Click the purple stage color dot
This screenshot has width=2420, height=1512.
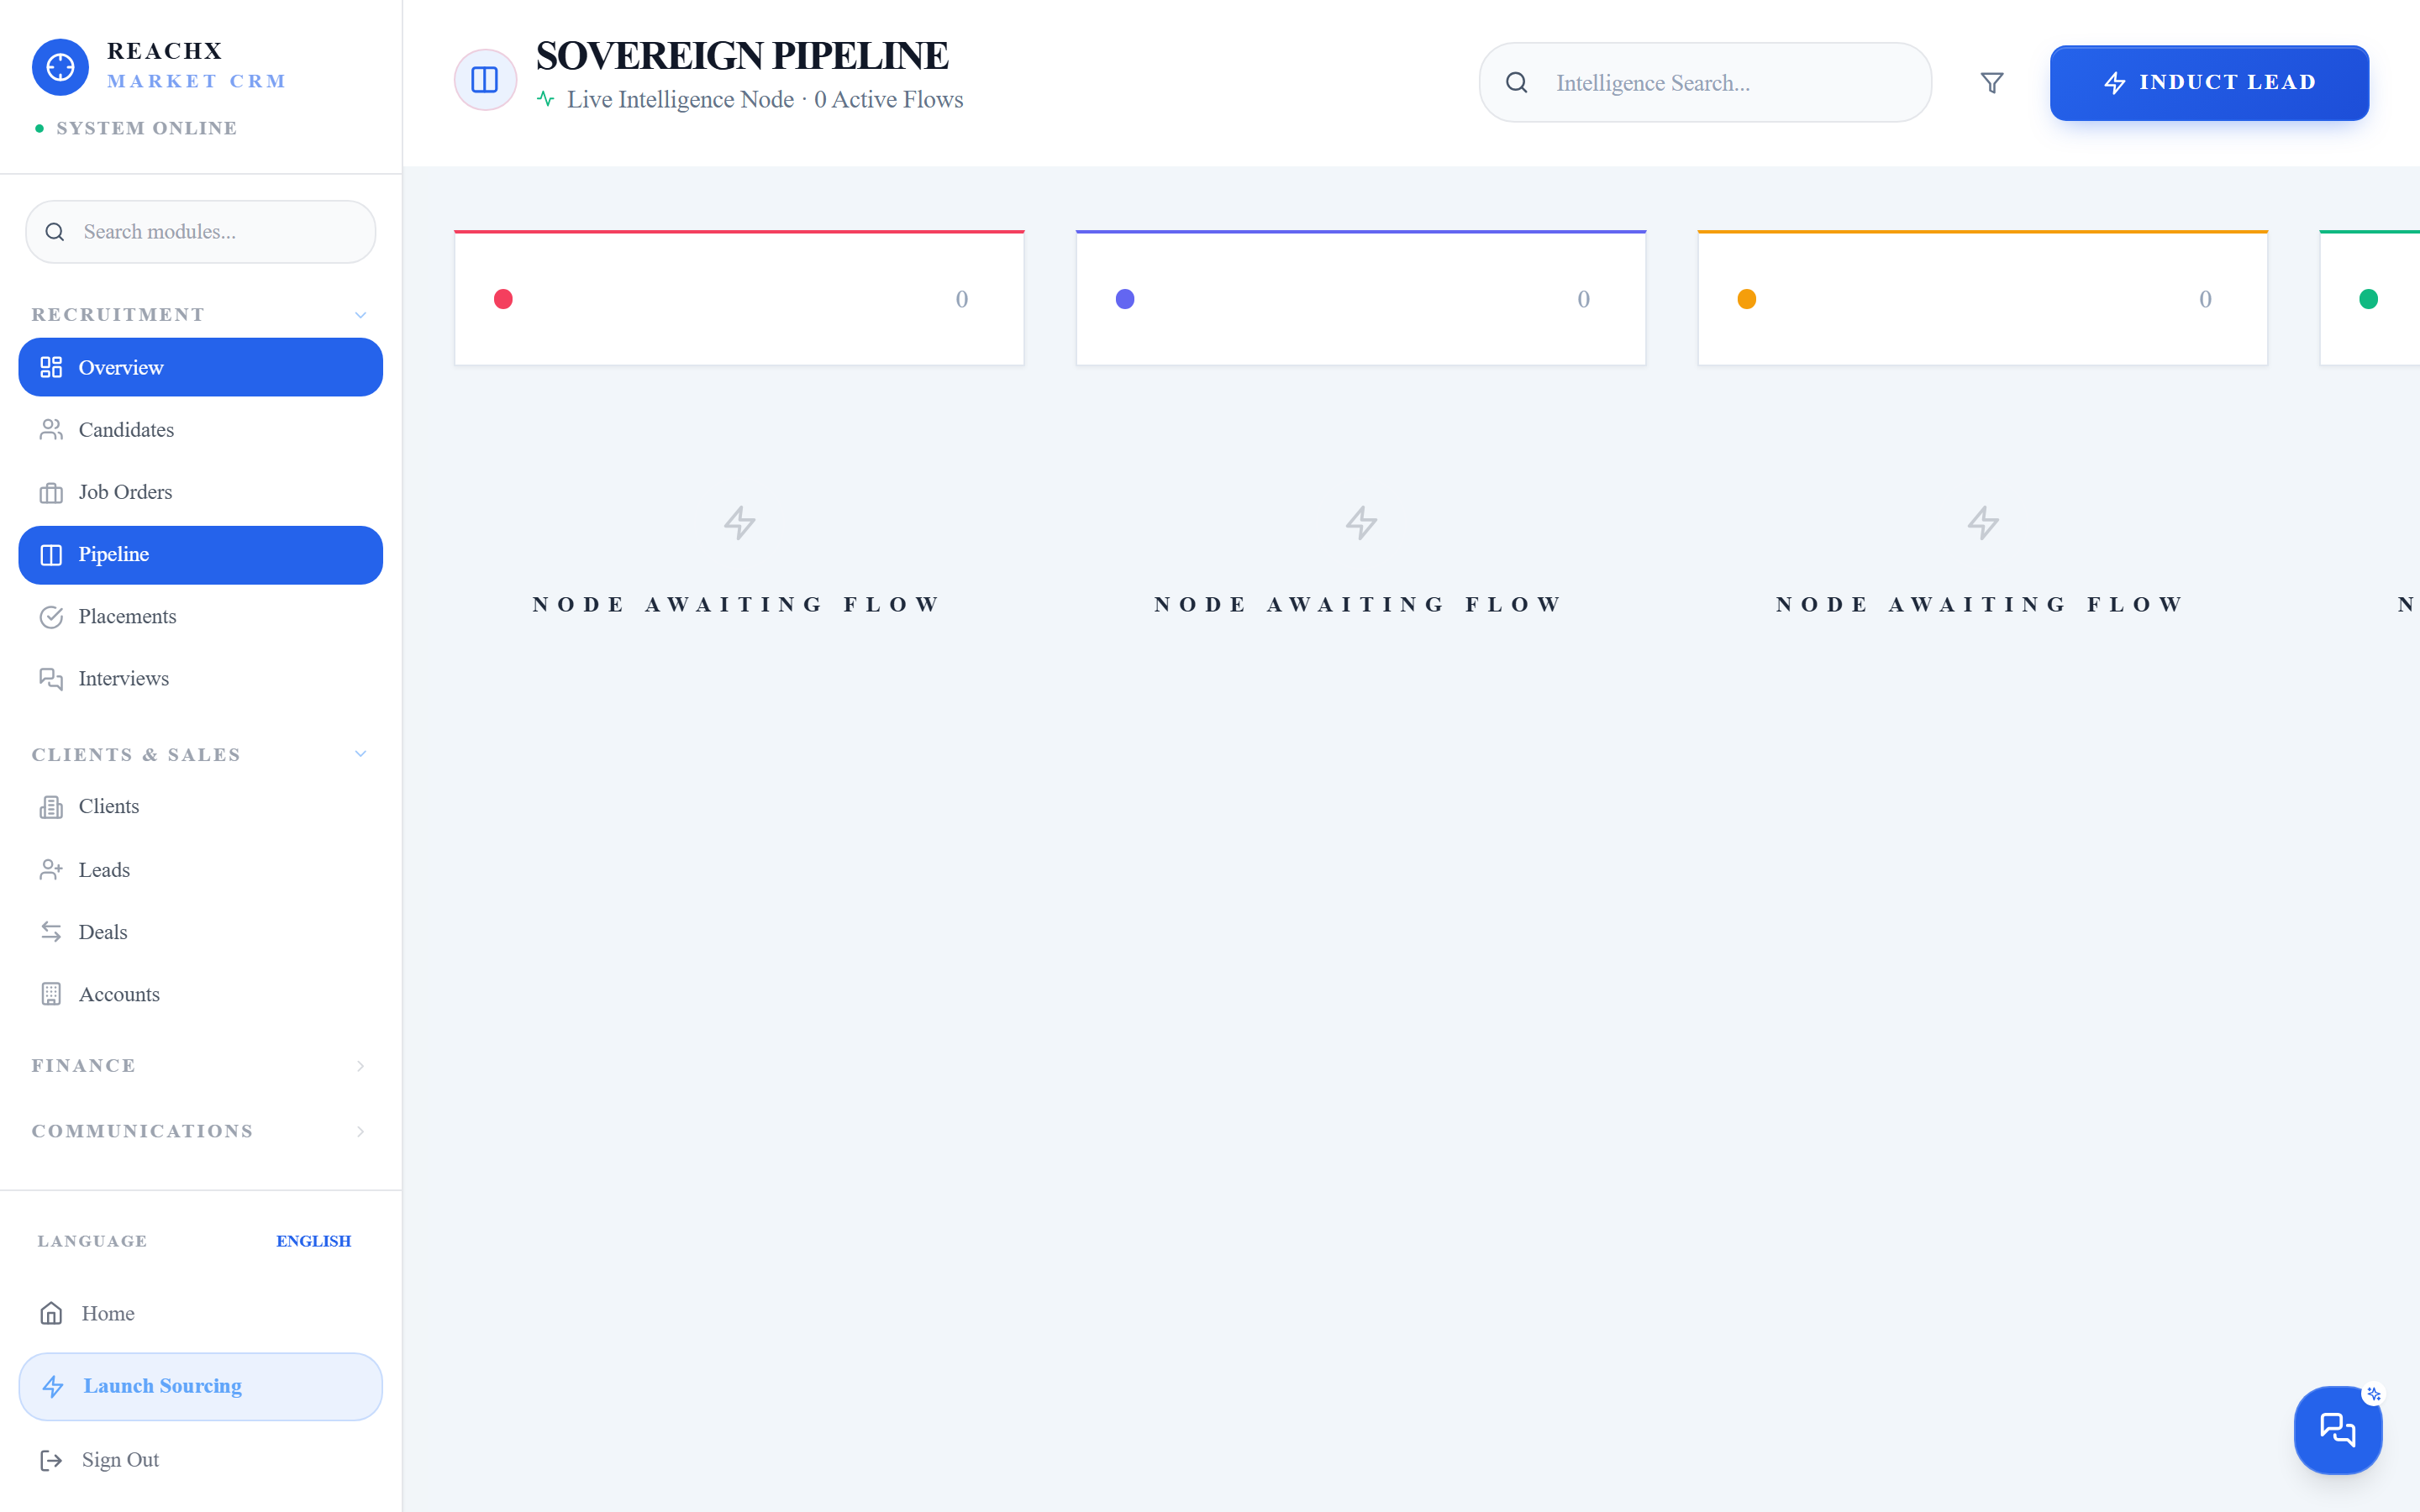coord(1125,299)
